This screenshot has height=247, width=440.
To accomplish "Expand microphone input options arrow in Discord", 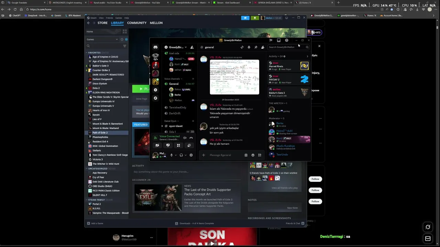I will [176, 155].
